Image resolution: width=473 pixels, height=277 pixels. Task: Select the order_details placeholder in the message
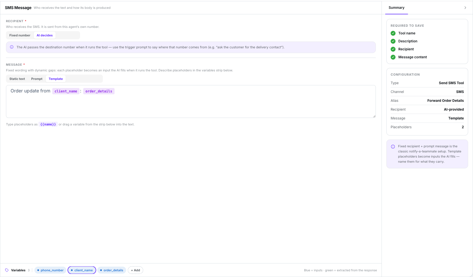[99, 91]
